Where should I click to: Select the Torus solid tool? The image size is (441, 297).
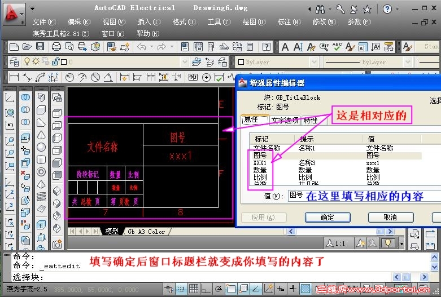coord(41,172)
